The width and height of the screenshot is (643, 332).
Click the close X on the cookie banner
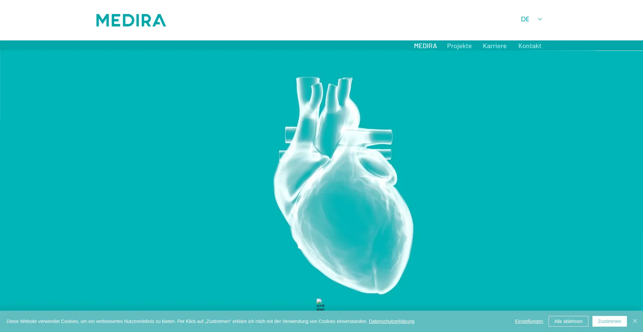(635, 321)
